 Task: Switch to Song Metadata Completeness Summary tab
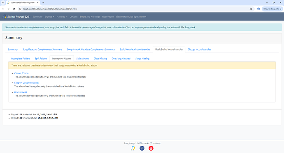pyautogui.click(x=42, y=49)
